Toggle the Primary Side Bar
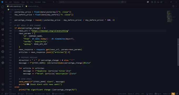 point(155,2)
